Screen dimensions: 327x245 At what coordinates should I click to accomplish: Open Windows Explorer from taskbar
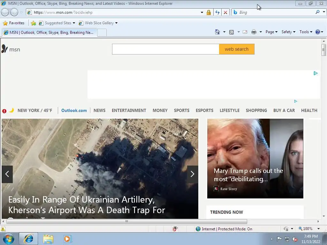click(x=49, y=239)
